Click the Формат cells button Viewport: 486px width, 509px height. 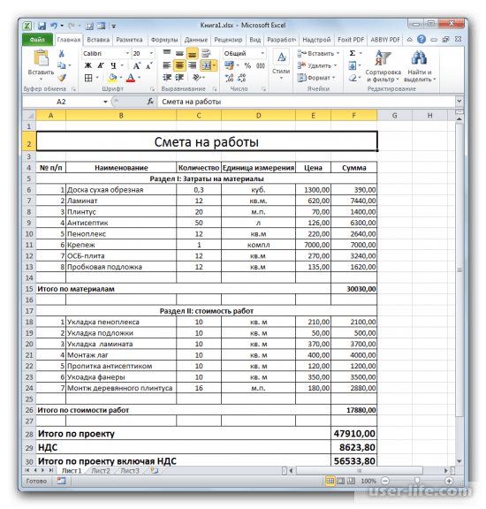(x=315, y=78)
